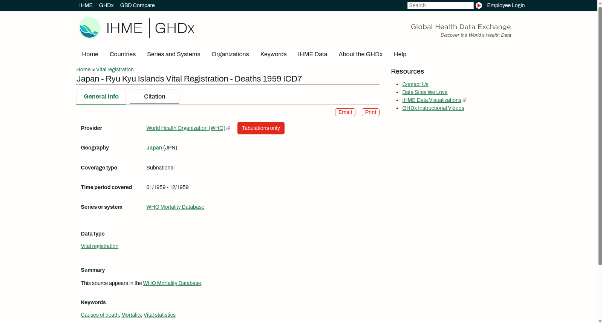Open the Vital statistics keyword link
The width and height of the screenshot is (603, 325).
click(x=159, y=315)
